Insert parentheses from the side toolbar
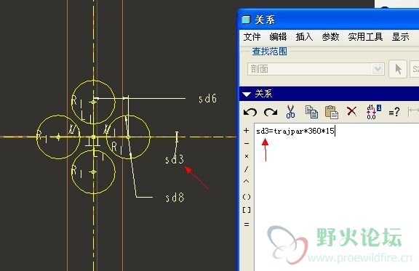419x271 pixels. click(x=247, y=197)
